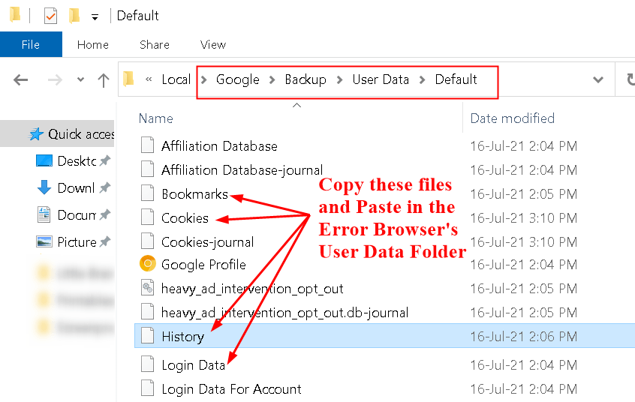The image size is (635, 402).
Task: Click the Properties checkmark icon in title bar
Action: [x=50, y=16]
